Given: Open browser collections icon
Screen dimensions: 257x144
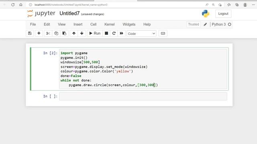Looking at the screenshot, I should pyautogui.click(x=237, y=5).
